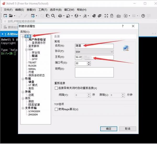
Task: Open the 帮助(H) menu
Action: (82, 10)
